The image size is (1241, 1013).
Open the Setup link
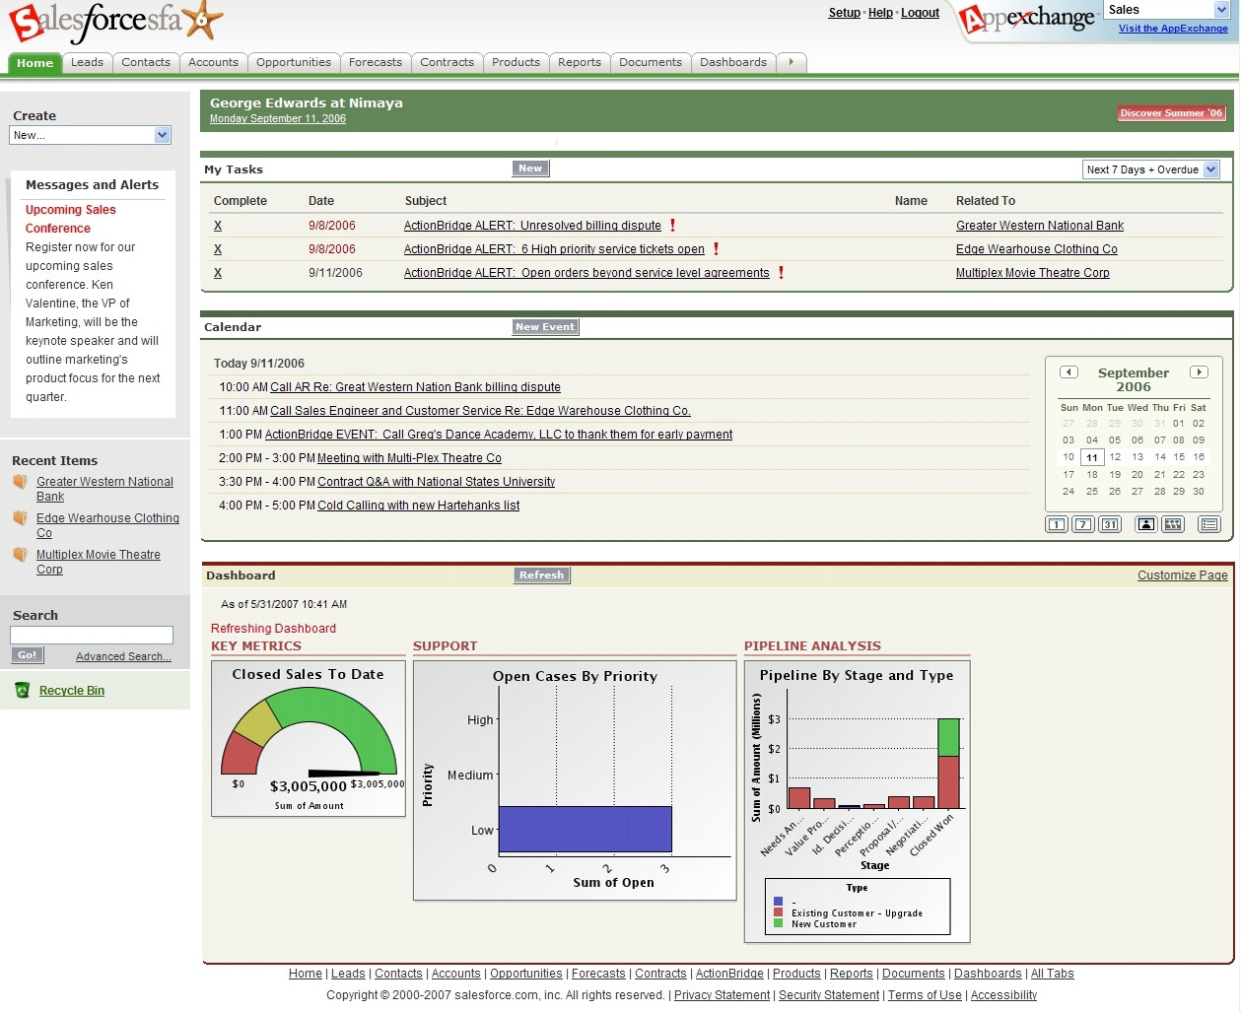(844, 13)
